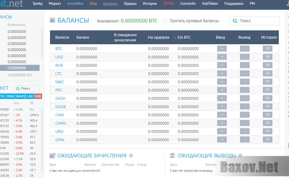Click the magnifier icon in the market search field
The width and height of the screenshot is (289, 178).
(18, 88)
